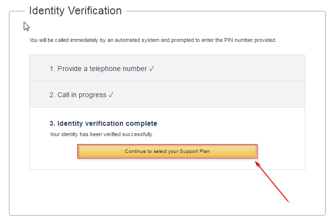Image resolution: width=336 pixels, height=222 pixels.
Task: Click the red annotation arrow
Action: [272, 182]
